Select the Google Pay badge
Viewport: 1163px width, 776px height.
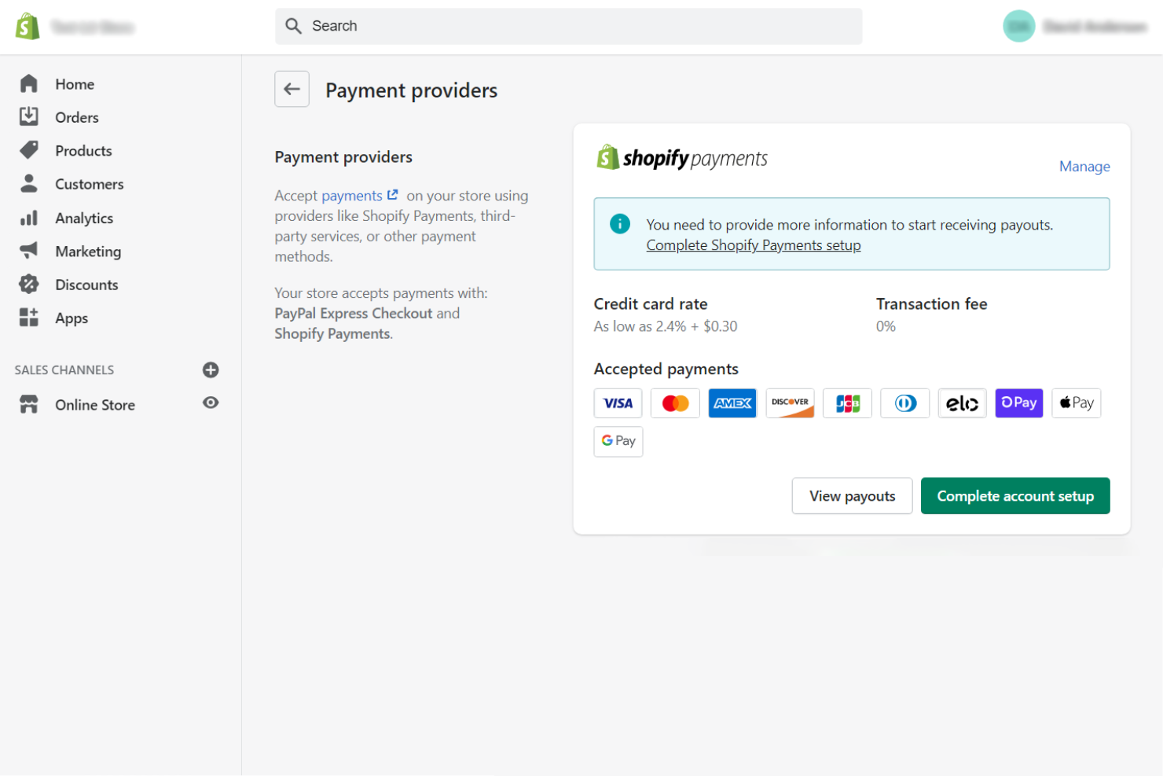point(618,441)
